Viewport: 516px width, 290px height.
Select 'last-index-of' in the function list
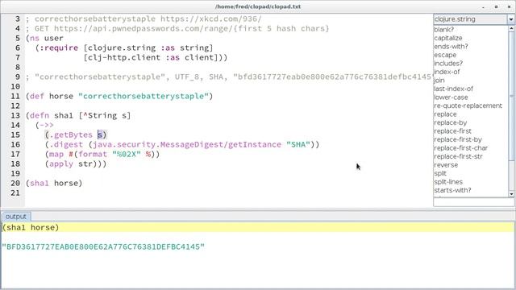click(453, 89)
